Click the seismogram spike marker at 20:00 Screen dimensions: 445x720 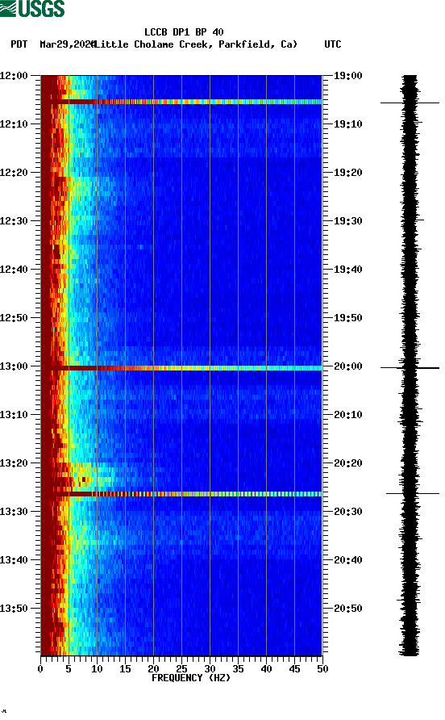[x=410, y=368]
